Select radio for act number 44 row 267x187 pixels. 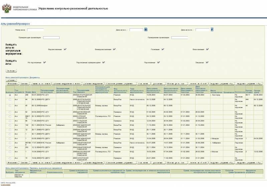10,100
